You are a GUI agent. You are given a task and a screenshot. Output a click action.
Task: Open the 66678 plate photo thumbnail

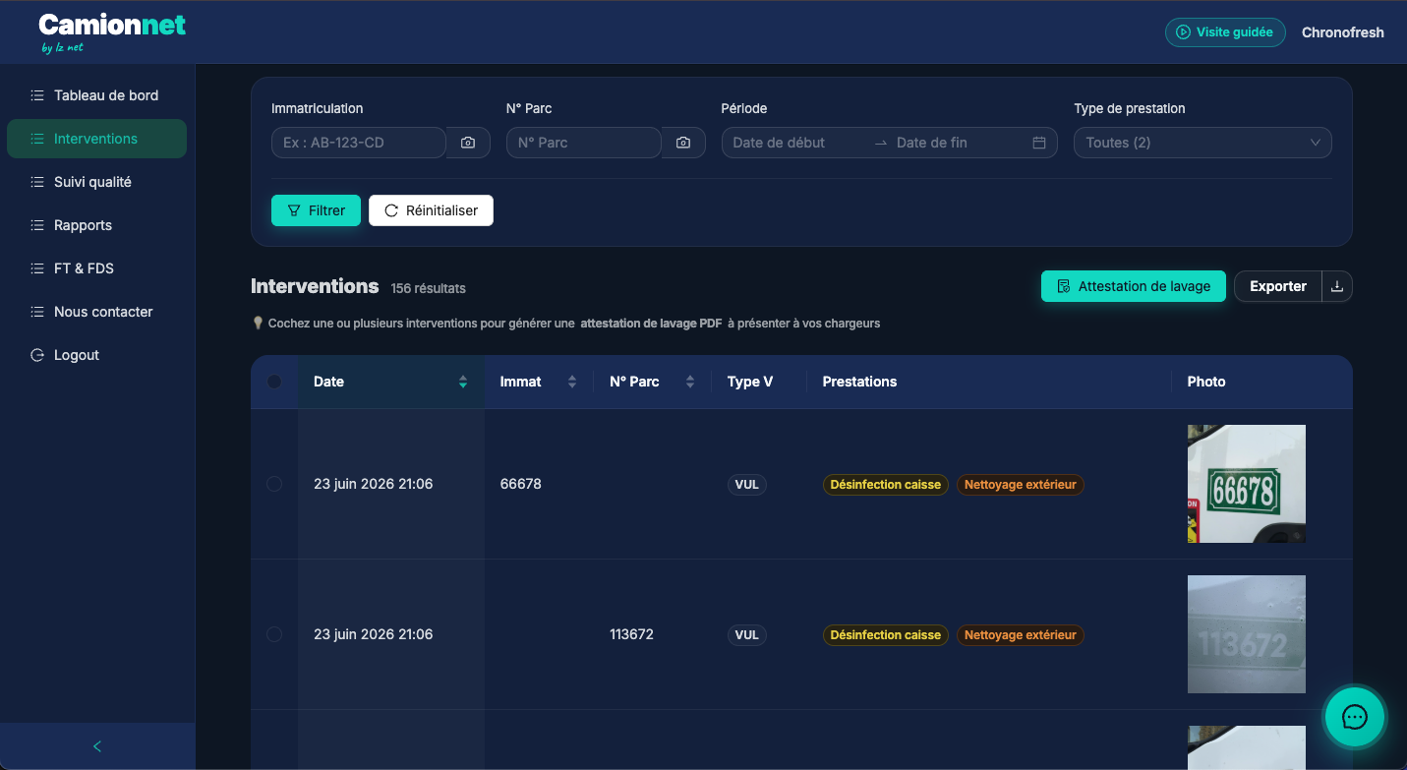point(1247,484)
